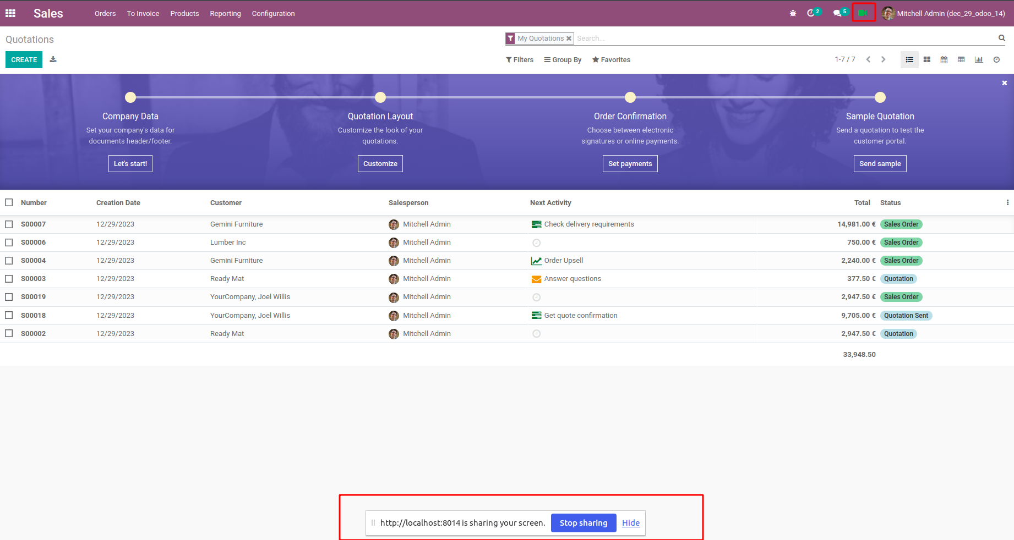Click the Stop sharing button
Screen dimensions: 1014x540
[584, 523]
